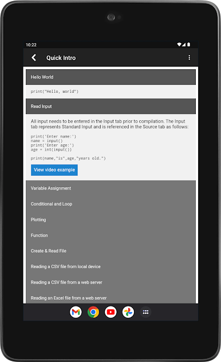Screen dimensions: 221x362
Task: Select the age = int(input()) code line
Action: pyautogui.click(x=51, y=149)
